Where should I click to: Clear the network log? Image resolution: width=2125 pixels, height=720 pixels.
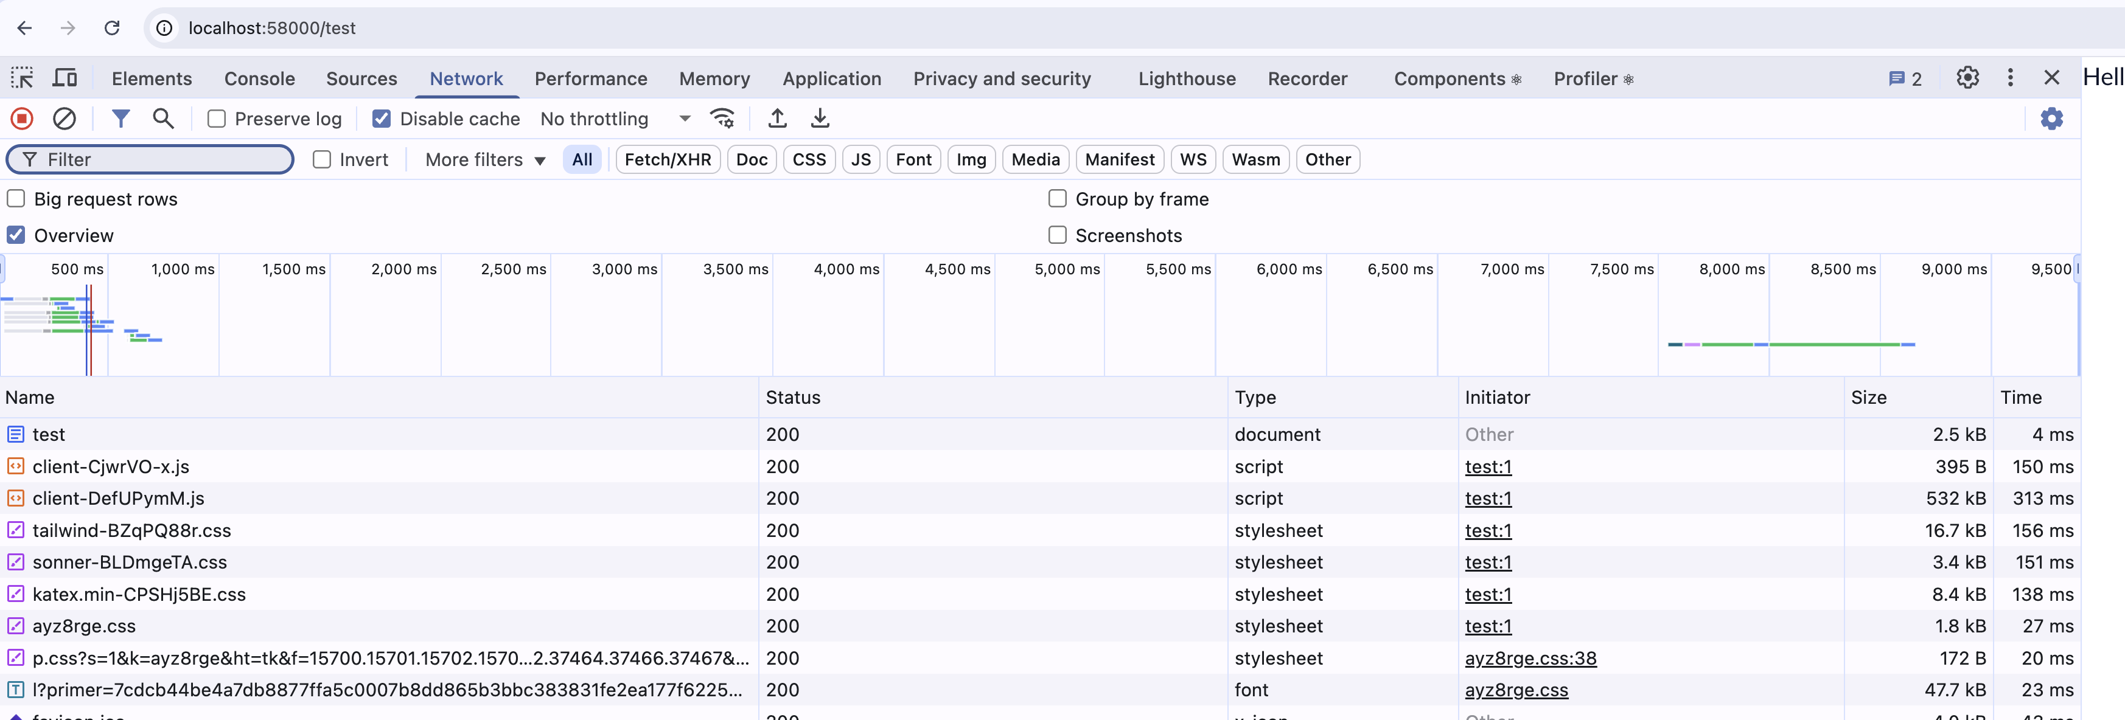tap(65, 119)
